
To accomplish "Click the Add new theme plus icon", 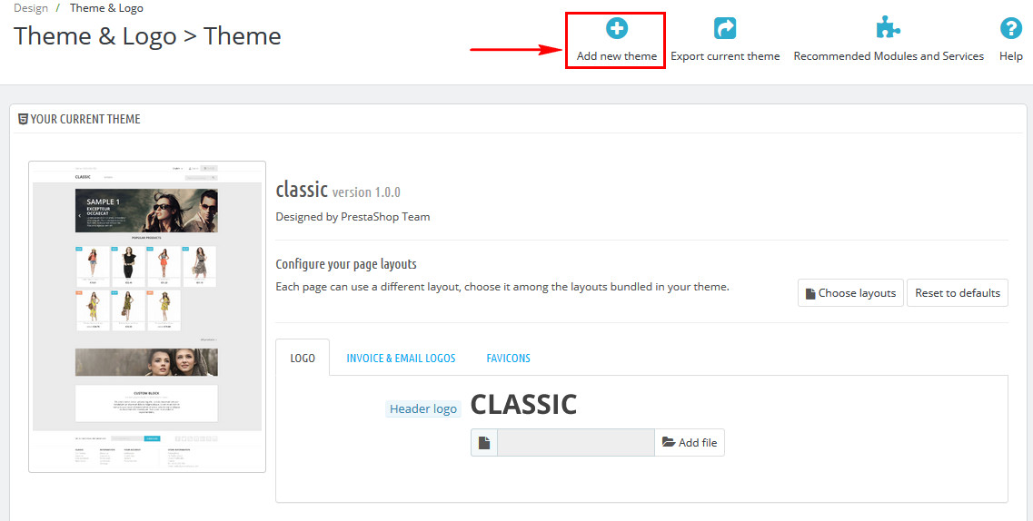I will coord(616,28).
